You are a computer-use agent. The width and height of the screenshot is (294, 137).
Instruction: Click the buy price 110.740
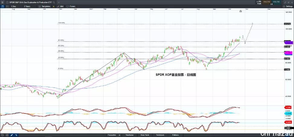[x=276, y=2]
